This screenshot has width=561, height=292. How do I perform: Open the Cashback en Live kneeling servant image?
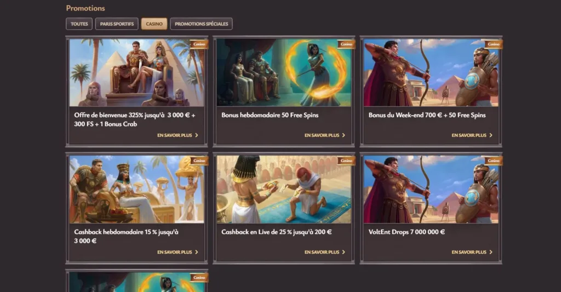point(284,190)
